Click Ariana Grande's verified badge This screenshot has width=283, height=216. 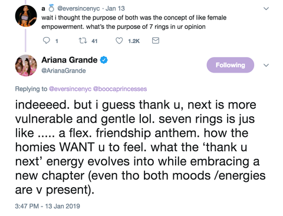[x=104, y=60]
